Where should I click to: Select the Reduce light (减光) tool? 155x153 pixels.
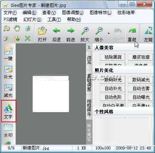(x=8, y=91)
